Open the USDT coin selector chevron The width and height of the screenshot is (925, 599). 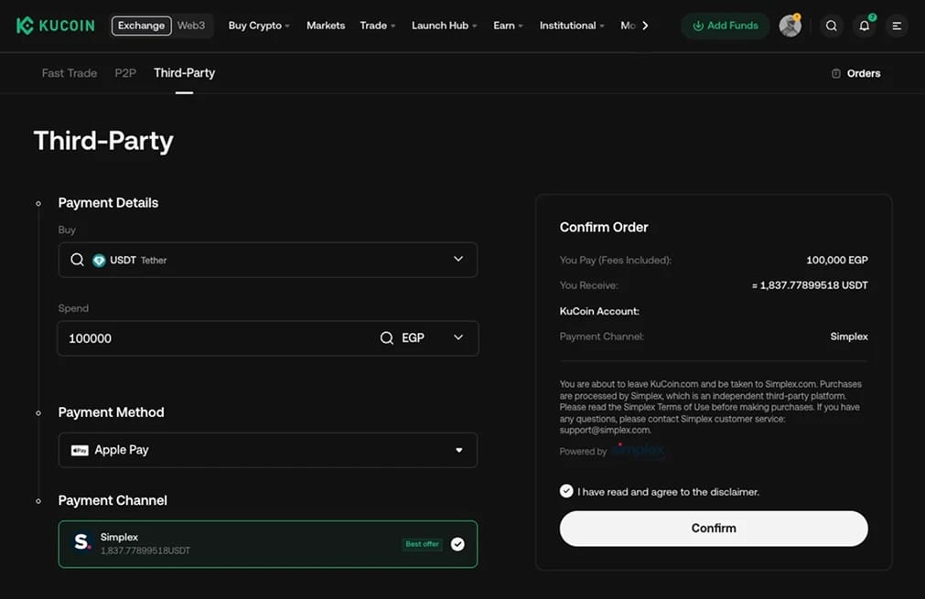(458, 259)
